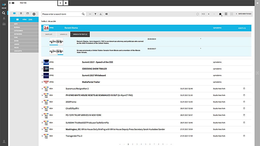
Task: Open the ASSETS (5) link
Action: click(x=242, y=28)
